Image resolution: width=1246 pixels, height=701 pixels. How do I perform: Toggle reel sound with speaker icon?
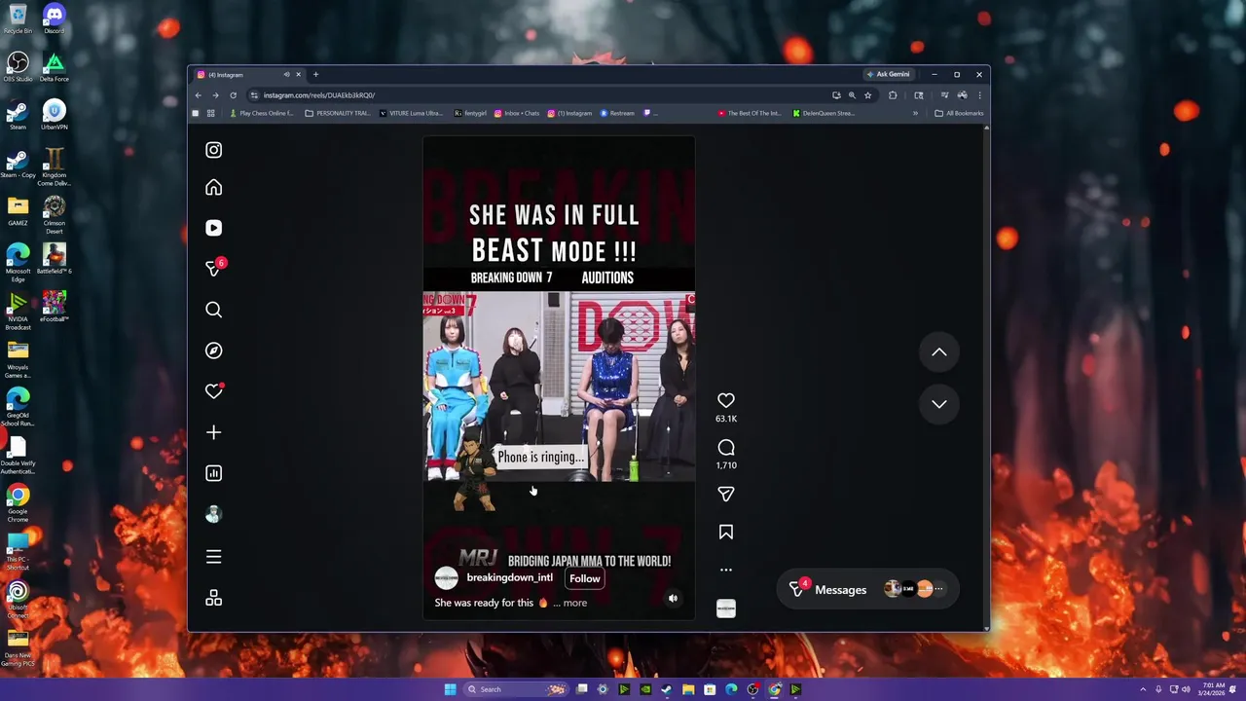point(673,599)
